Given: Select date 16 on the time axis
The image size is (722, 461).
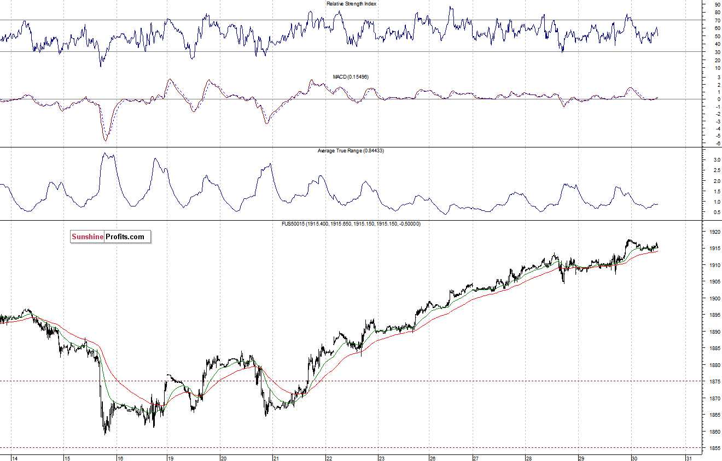Looking at the screenshot, I should [120, 458].
